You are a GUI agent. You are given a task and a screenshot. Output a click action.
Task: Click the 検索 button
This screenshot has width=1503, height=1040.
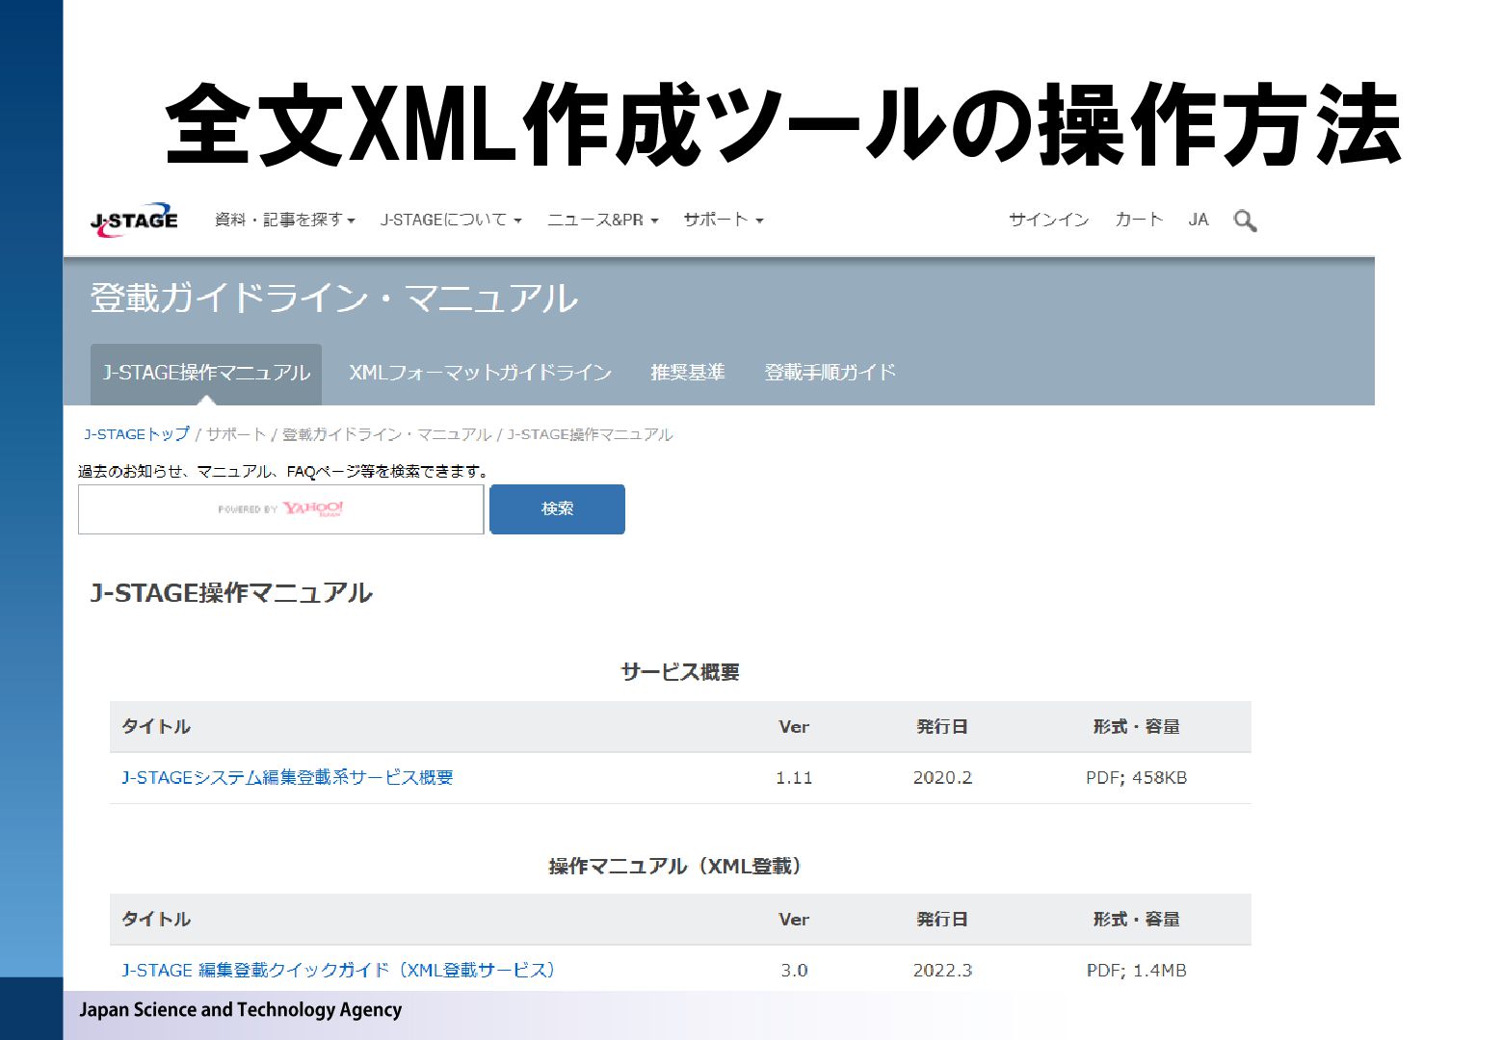coord(558,509)
